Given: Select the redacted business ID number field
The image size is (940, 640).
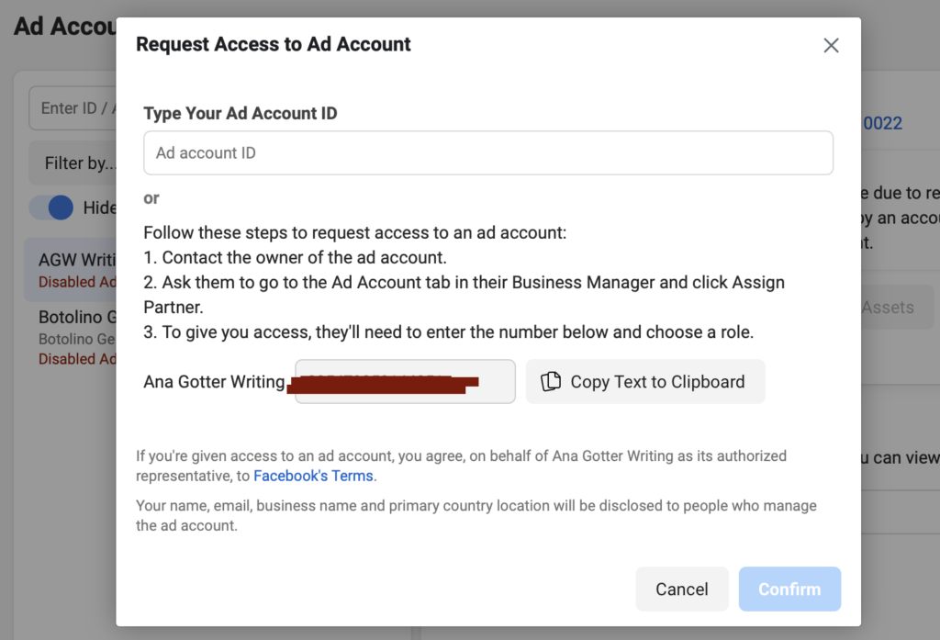Looking at the screenshot, I should 404,382.
